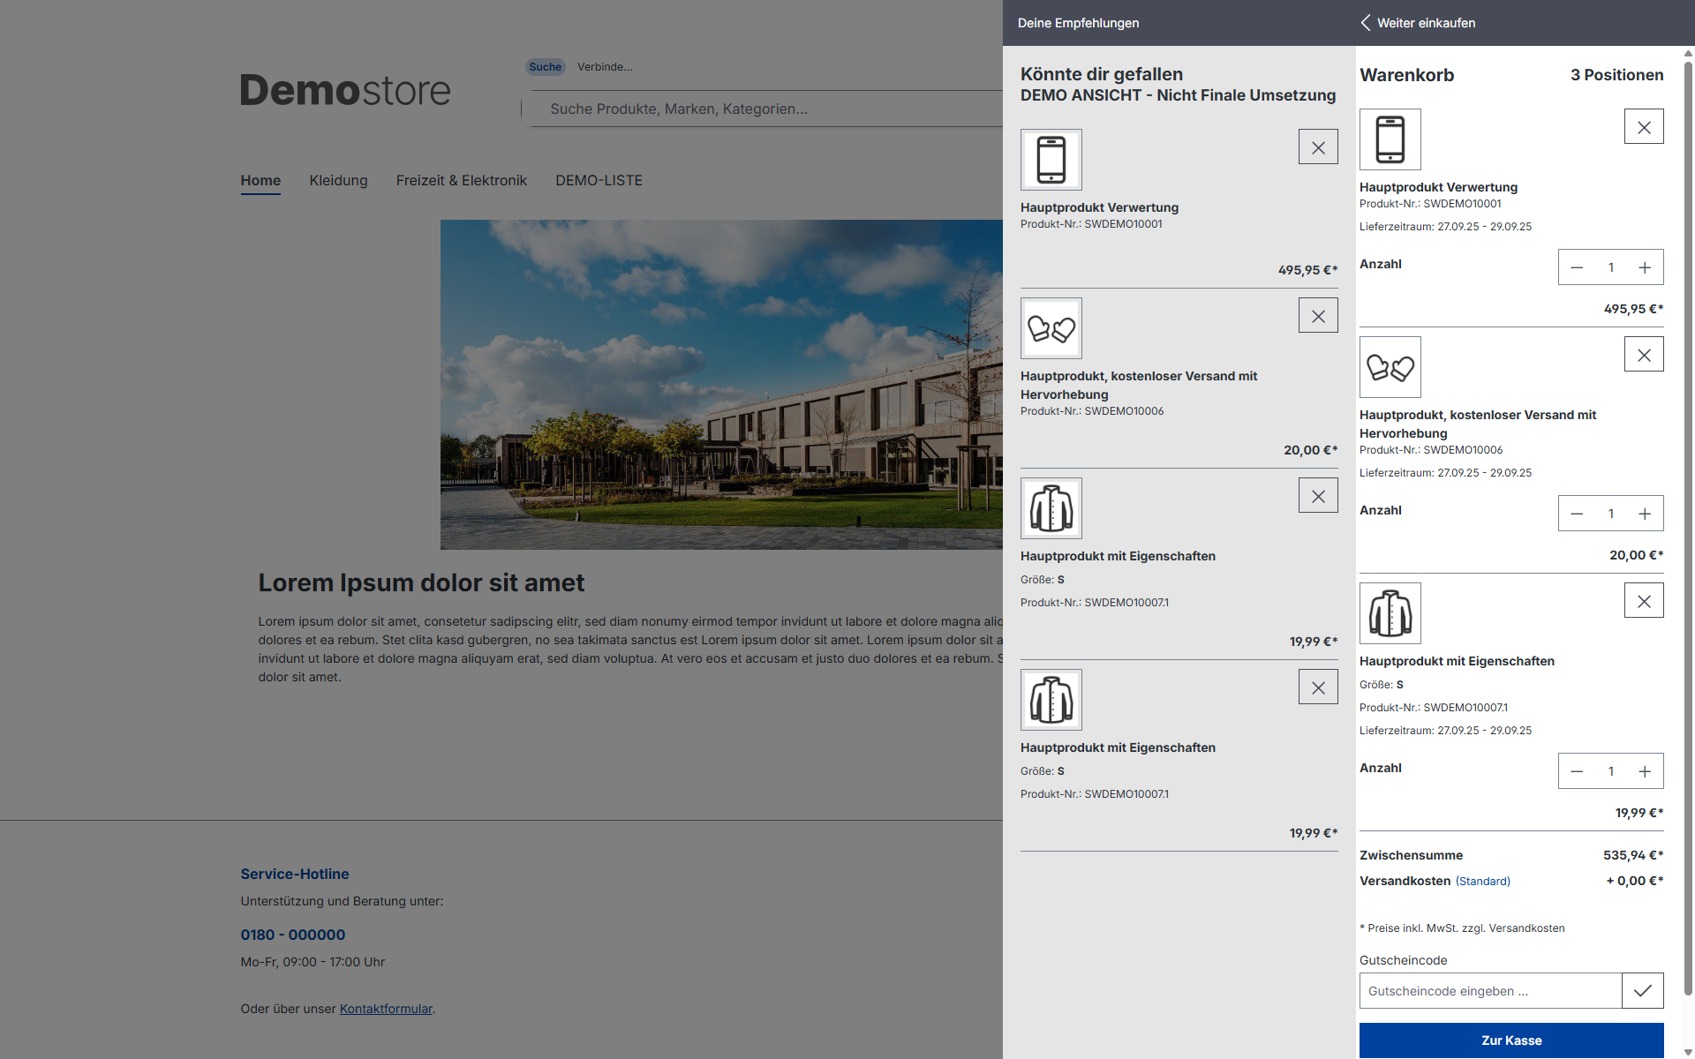The image size is (1695, 1059).
Task: Select Freizeit & Elektronik in the navigation
Action: (461, 181)
